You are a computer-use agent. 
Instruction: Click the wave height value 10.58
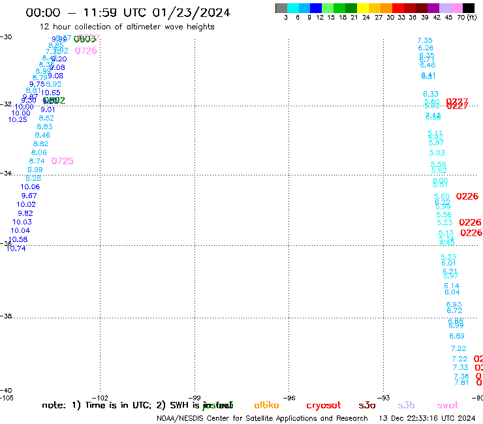18,239
